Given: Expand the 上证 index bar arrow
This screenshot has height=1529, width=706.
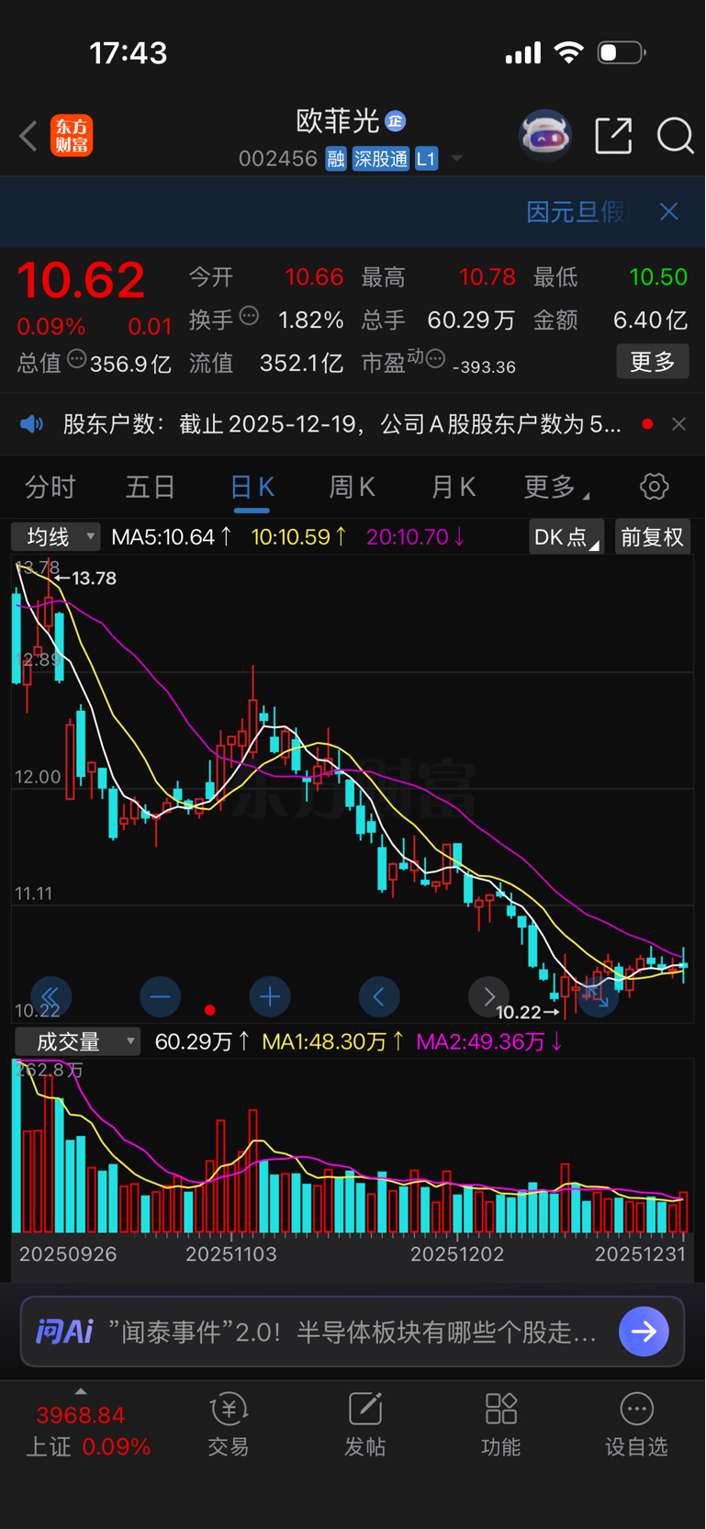Looking at the screenshot, I should tap(81, 1391).
